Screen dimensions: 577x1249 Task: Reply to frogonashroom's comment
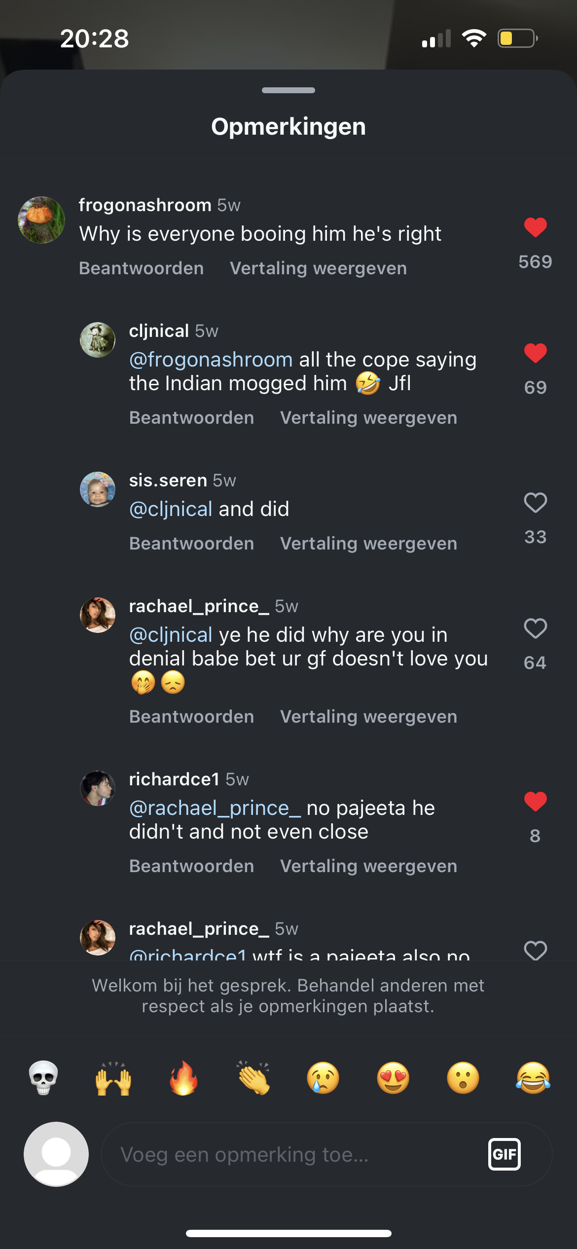(142, 268)
